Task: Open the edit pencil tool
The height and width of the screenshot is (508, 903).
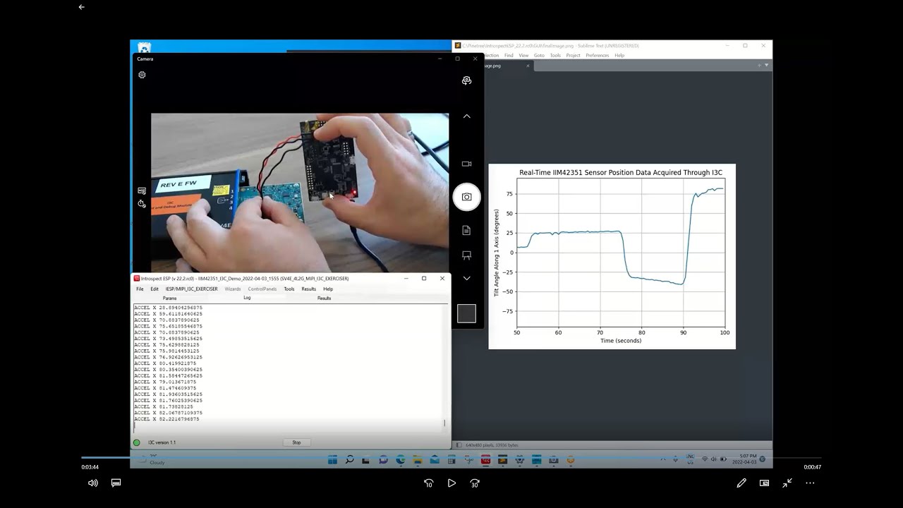Action: [741, 483]
